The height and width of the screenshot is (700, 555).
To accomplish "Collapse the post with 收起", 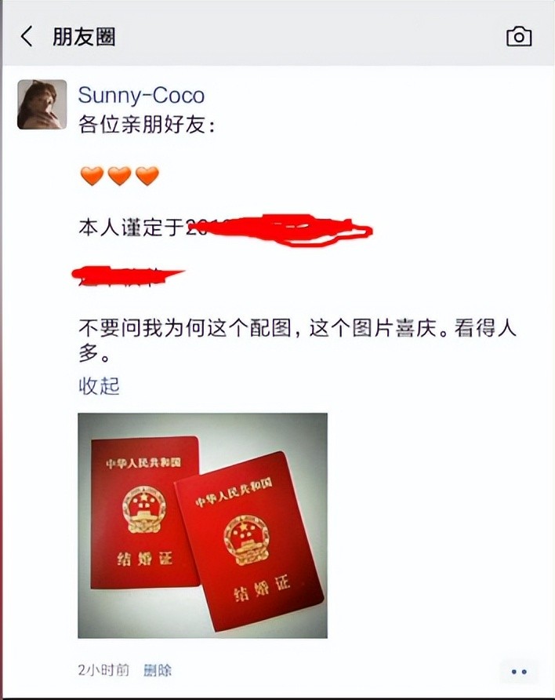I will pyautogui.click(x=99, y=386).
